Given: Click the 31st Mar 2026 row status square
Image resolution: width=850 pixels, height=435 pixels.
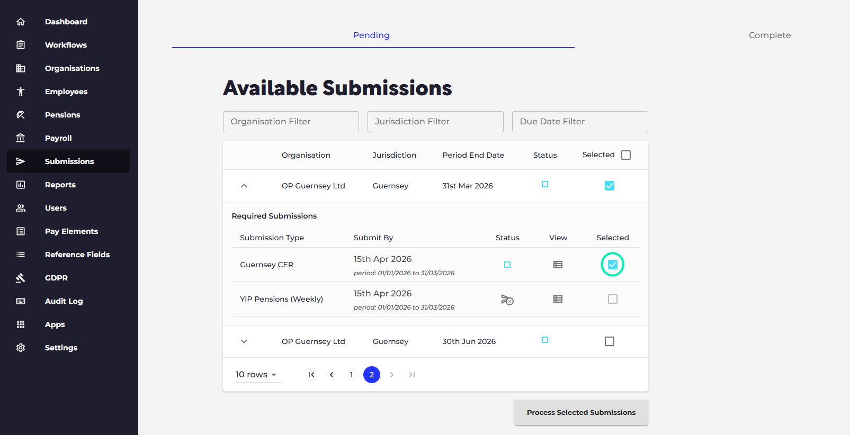Looking at the screenshot, I should click(545, 184).
